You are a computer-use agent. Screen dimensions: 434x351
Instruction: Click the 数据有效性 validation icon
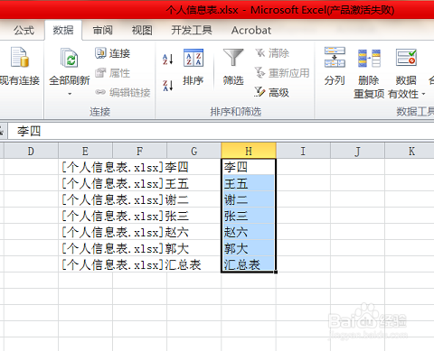tap(406, 57)
